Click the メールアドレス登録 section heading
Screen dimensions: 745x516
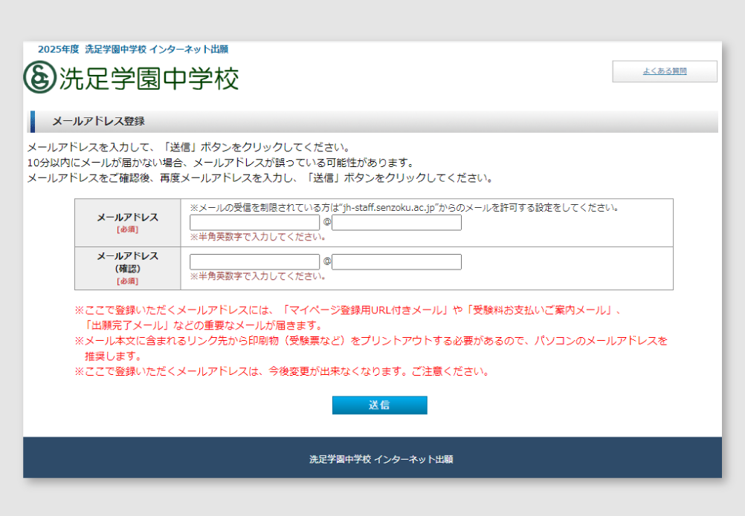pos(98,122)
